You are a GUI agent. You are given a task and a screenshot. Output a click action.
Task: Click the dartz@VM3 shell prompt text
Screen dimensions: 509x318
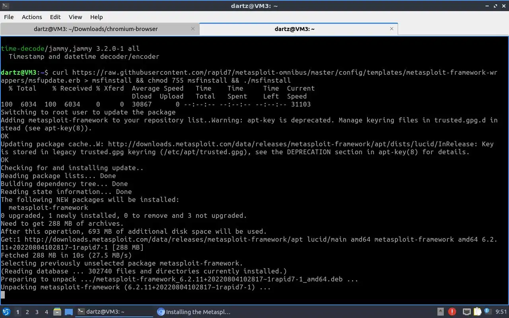click(x=24, y=72)
